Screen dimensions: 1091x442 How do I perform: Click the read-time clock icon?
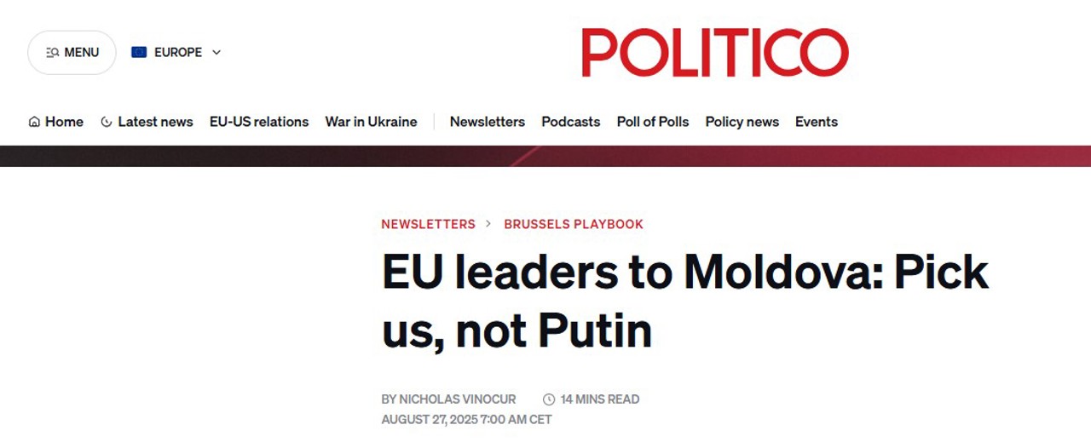coord(549,399)
